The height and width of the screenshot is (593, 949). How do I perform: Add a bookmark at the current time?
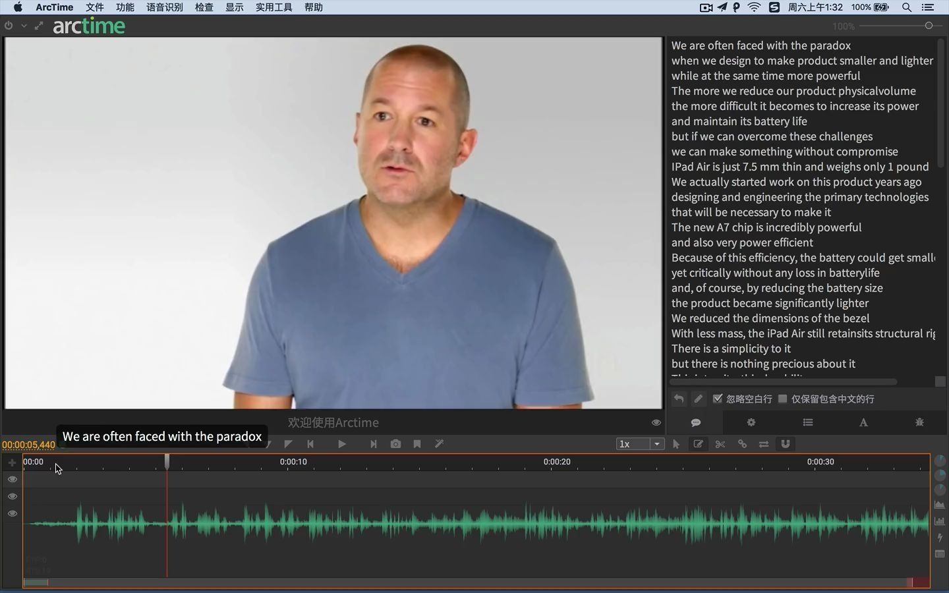point(417,444)
